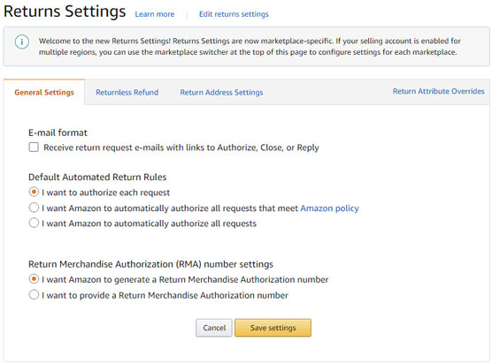This screenshot has width=492, height=364.
Task: Enable return request e-mails with links checkbox
Action: pyautogui.click(x=34, y=148)
